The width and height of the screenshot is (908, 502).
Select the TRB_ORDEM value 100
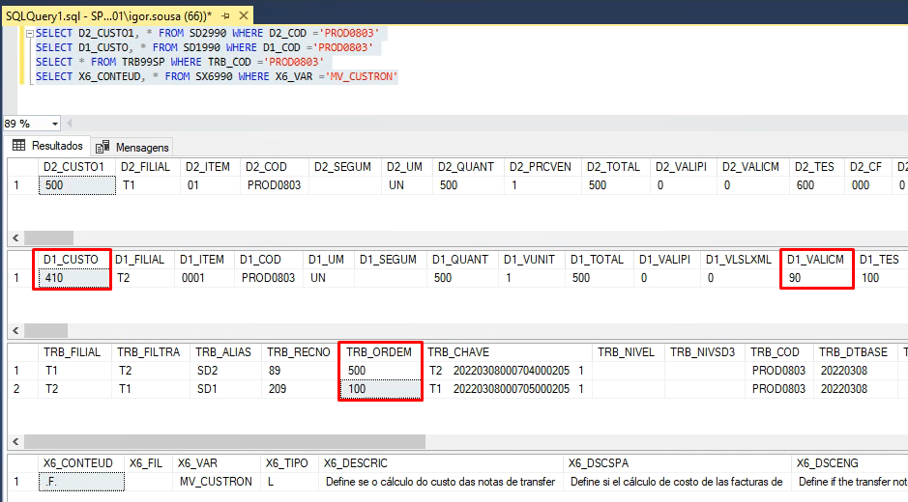(380, 389)
